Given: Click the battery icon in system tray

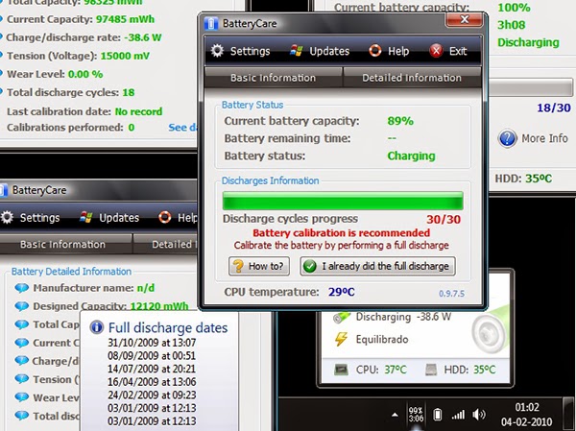Looking at the screenshot, I should coord(437,415).
